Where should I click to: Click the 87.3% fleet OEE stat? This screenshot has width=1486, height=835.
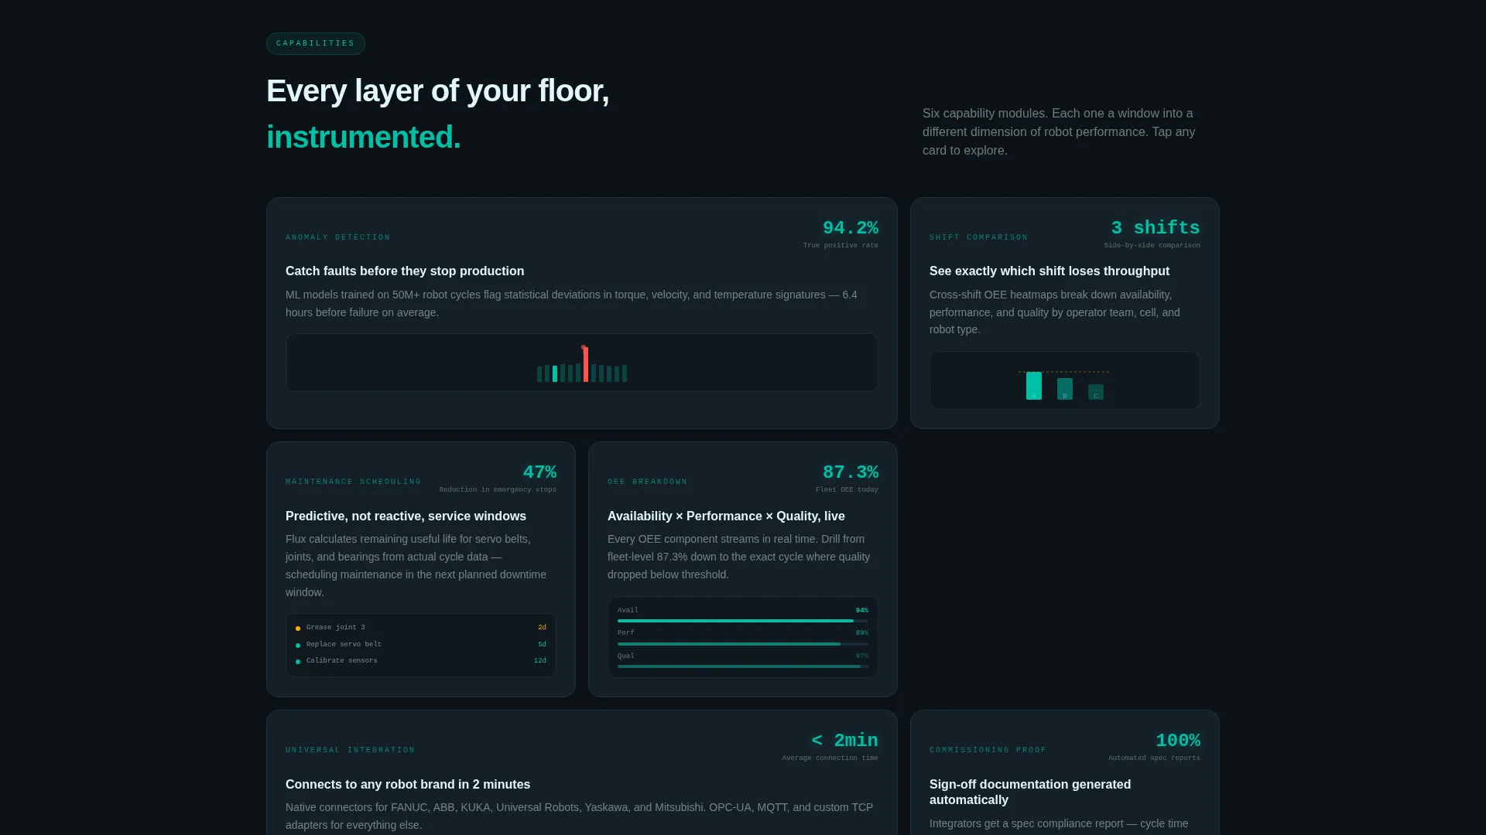click(851, 472)
